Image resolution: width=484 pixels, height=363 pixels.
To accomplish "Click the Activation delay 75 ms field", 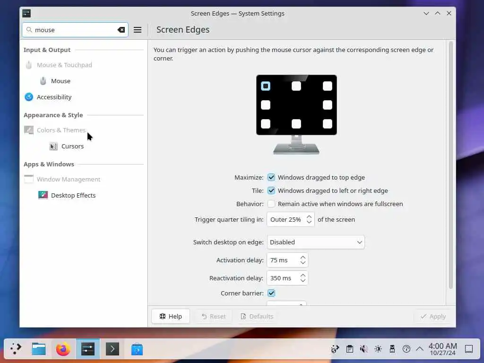I will [x=287, y=260].
